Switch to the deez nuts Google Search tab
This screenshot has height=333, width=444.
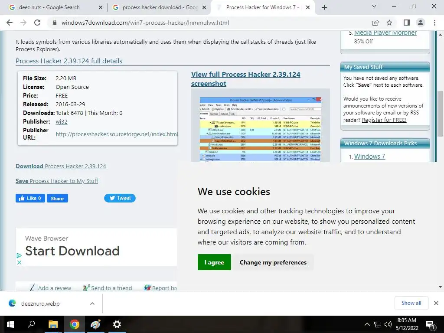tap(49, 7)
